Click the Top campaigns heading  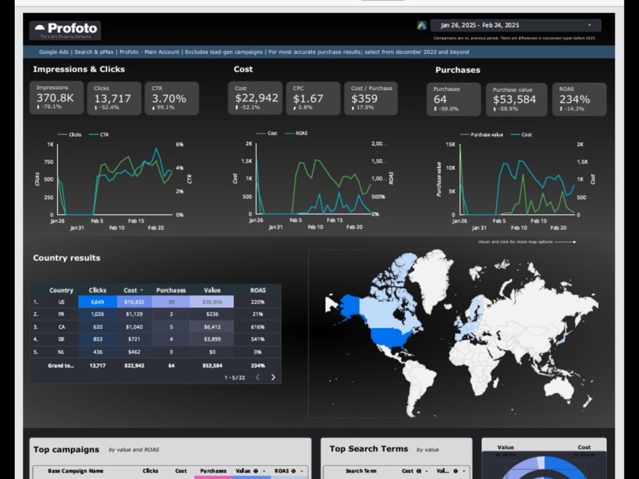click(x=66, y=449)
